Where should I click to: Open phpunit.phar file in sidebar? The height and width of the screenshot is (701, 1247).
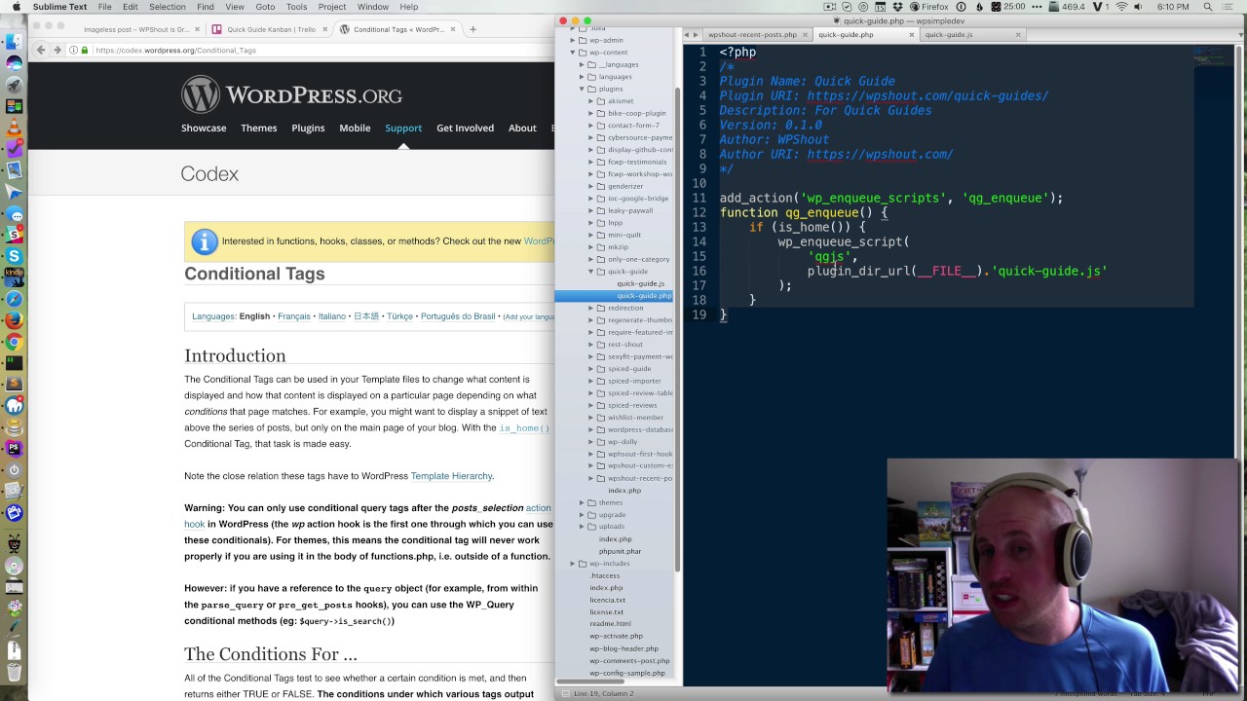620,551
